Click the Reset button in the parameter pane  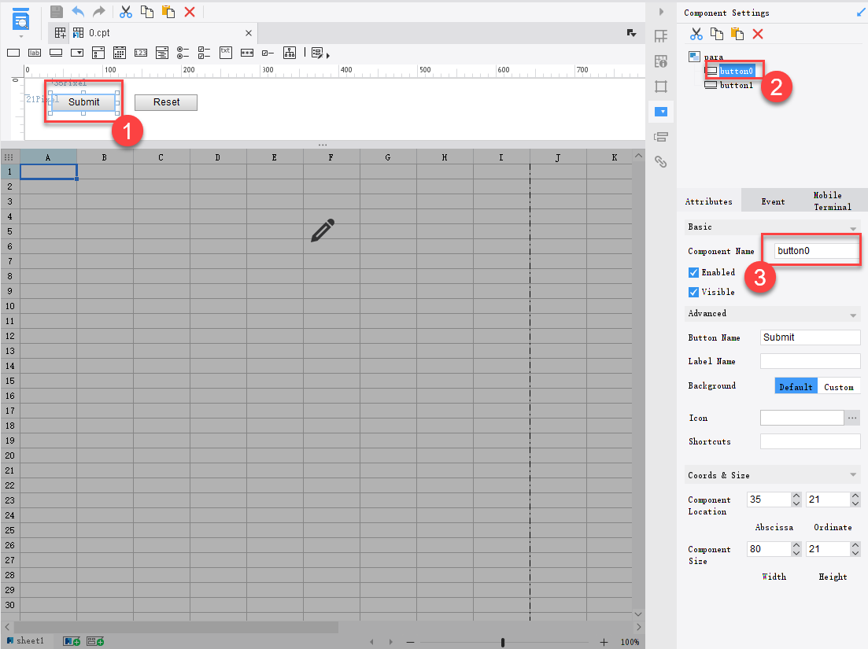pos(165,102)
